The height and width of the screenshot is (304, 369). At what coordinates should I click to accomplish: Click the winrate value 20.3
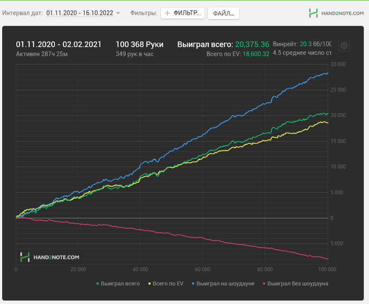point(305,44)
